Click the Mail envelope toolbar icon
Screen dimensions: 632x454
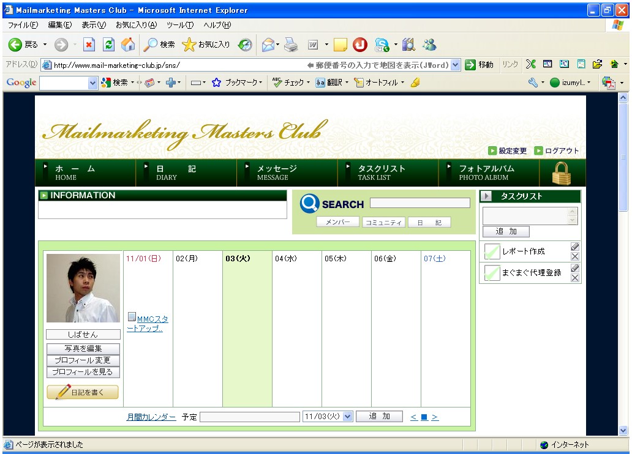tap(268, 44)
